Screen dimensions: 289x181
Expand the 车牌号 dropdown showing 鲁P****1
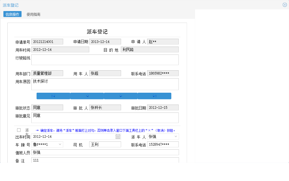click(x=60, y=144)
